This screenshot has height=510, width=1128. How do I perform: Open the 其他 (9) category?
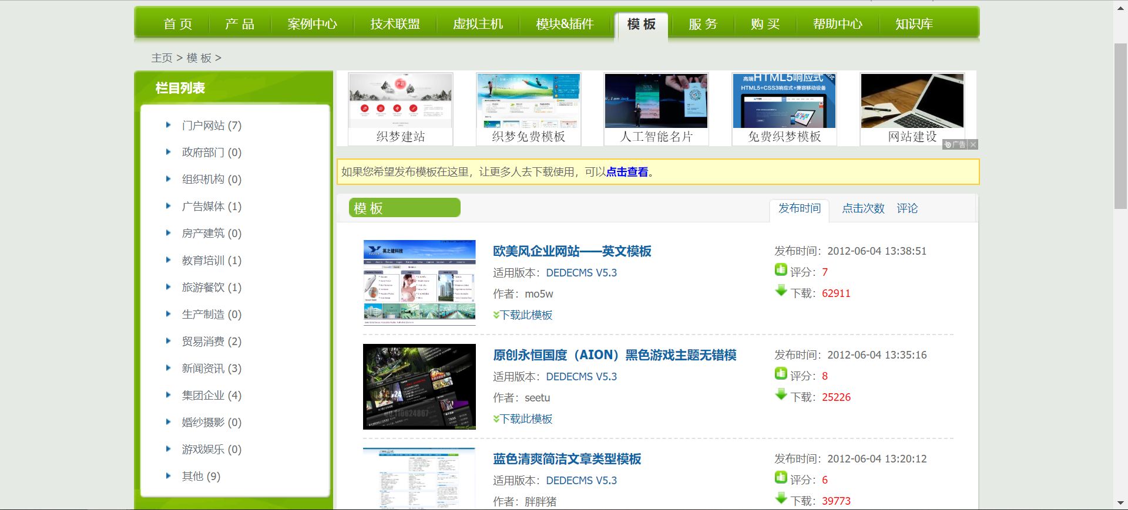pos(201,477)
